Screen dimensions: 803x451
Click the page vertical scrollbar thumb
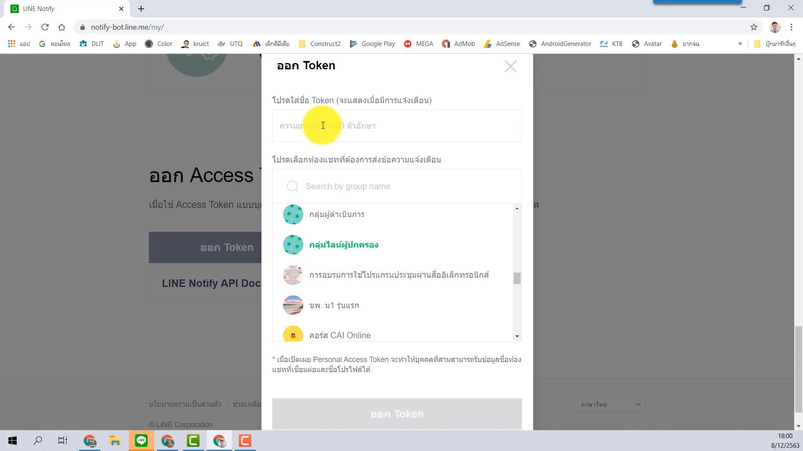coord(798,369)
